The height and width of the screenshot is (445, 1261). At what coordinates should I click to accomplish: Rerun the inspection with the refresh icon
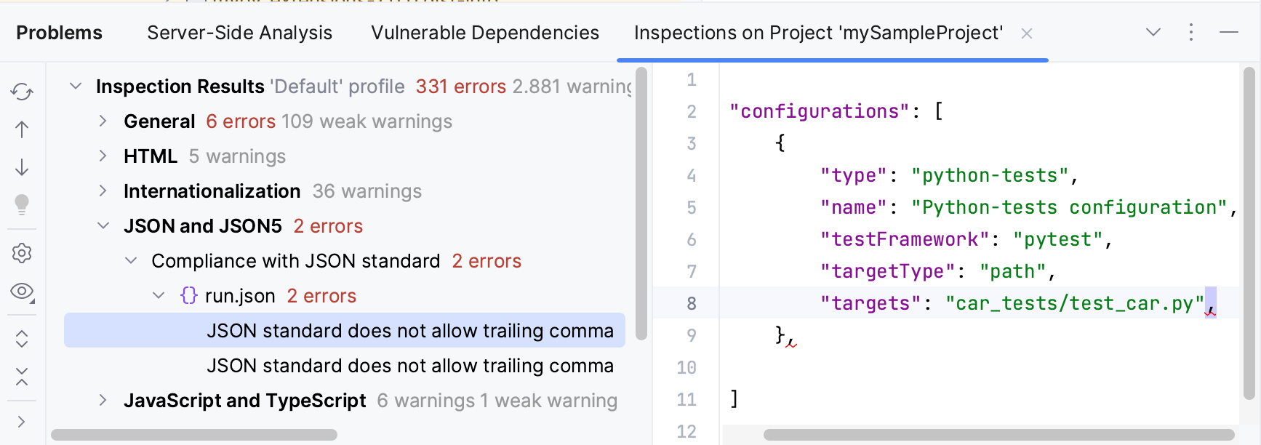point(22,92)
